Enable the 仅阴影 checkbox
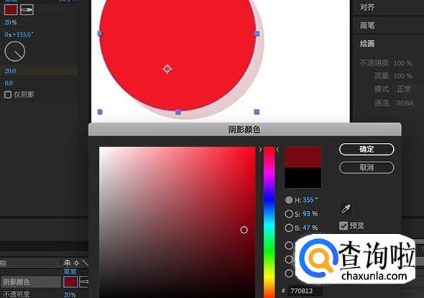 pyautogui.click(x=8, y=95)
